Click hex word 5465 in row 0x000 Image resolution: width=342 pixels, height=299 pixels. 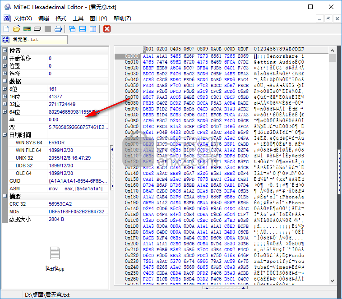click(176, 56)
